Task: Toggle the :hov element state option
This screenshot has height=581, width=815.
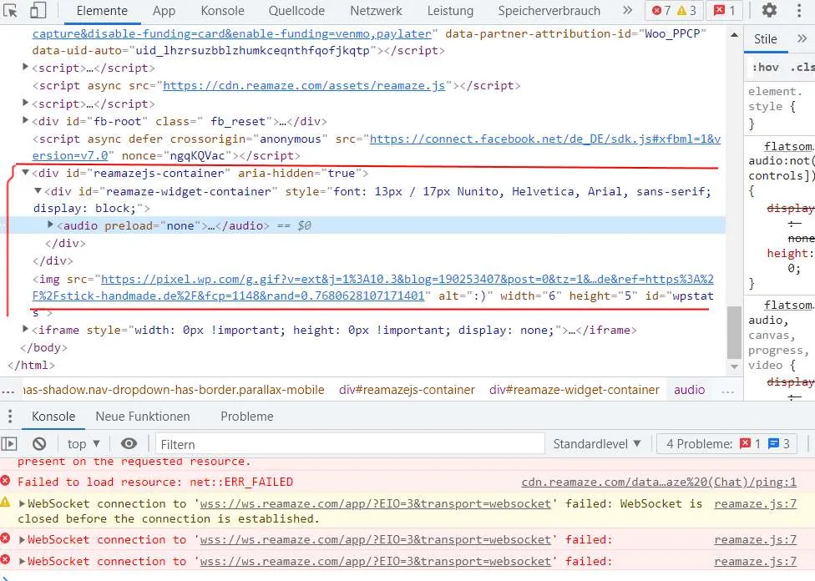Action: coord(766,67)
